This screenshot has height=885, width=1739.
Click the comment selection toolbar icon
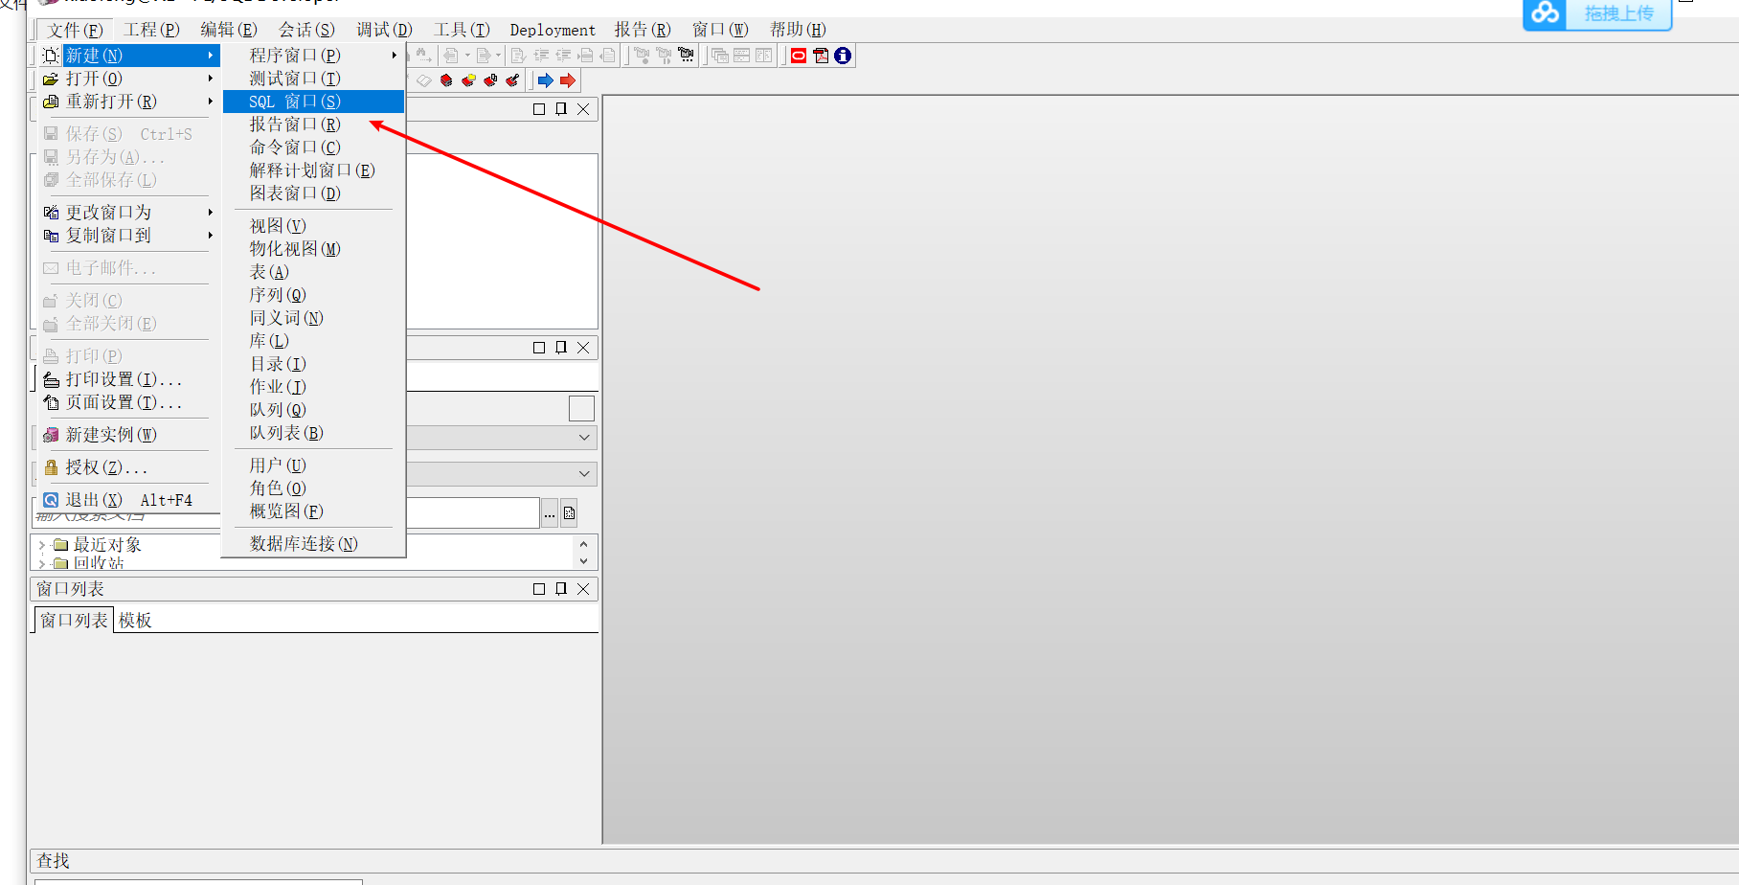[585, 56]
